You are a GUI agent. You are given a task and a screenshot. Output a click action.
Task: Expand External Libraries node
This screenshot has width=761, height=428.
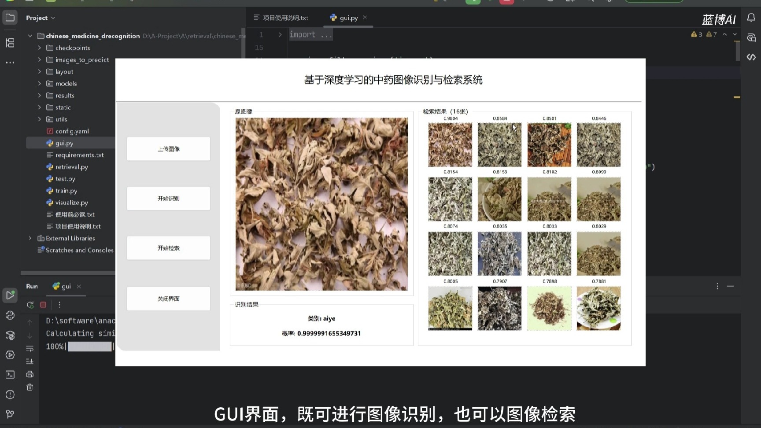30,238
